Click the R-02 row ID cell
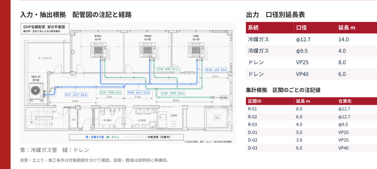377x169 pixels. [252, 117]
